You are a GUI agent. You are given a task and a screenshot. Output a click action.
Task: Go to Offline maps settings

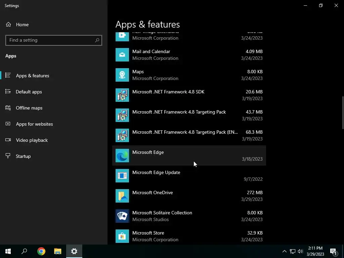tap(54, 108)
